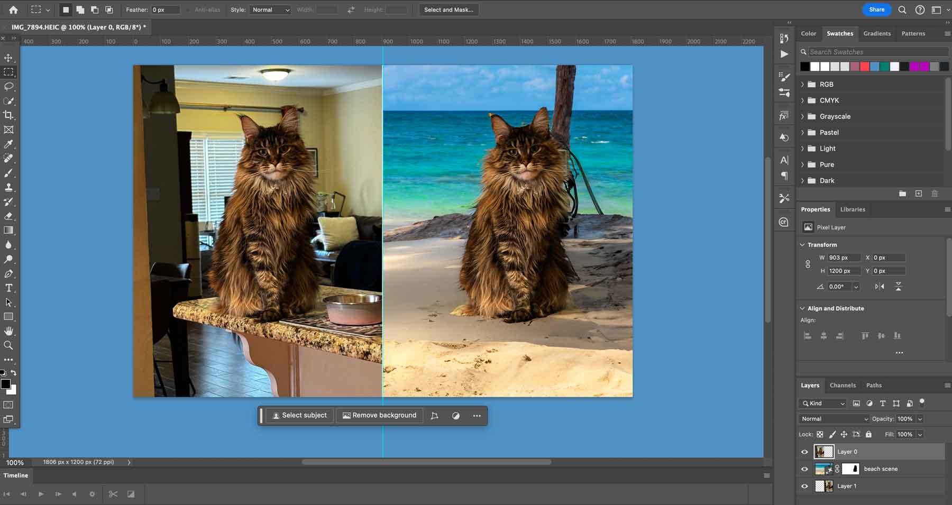Image resolution: width=952 pixels, height=505 pixels.
Task: Select the Move tool
Action: click(x=8, y=58)
